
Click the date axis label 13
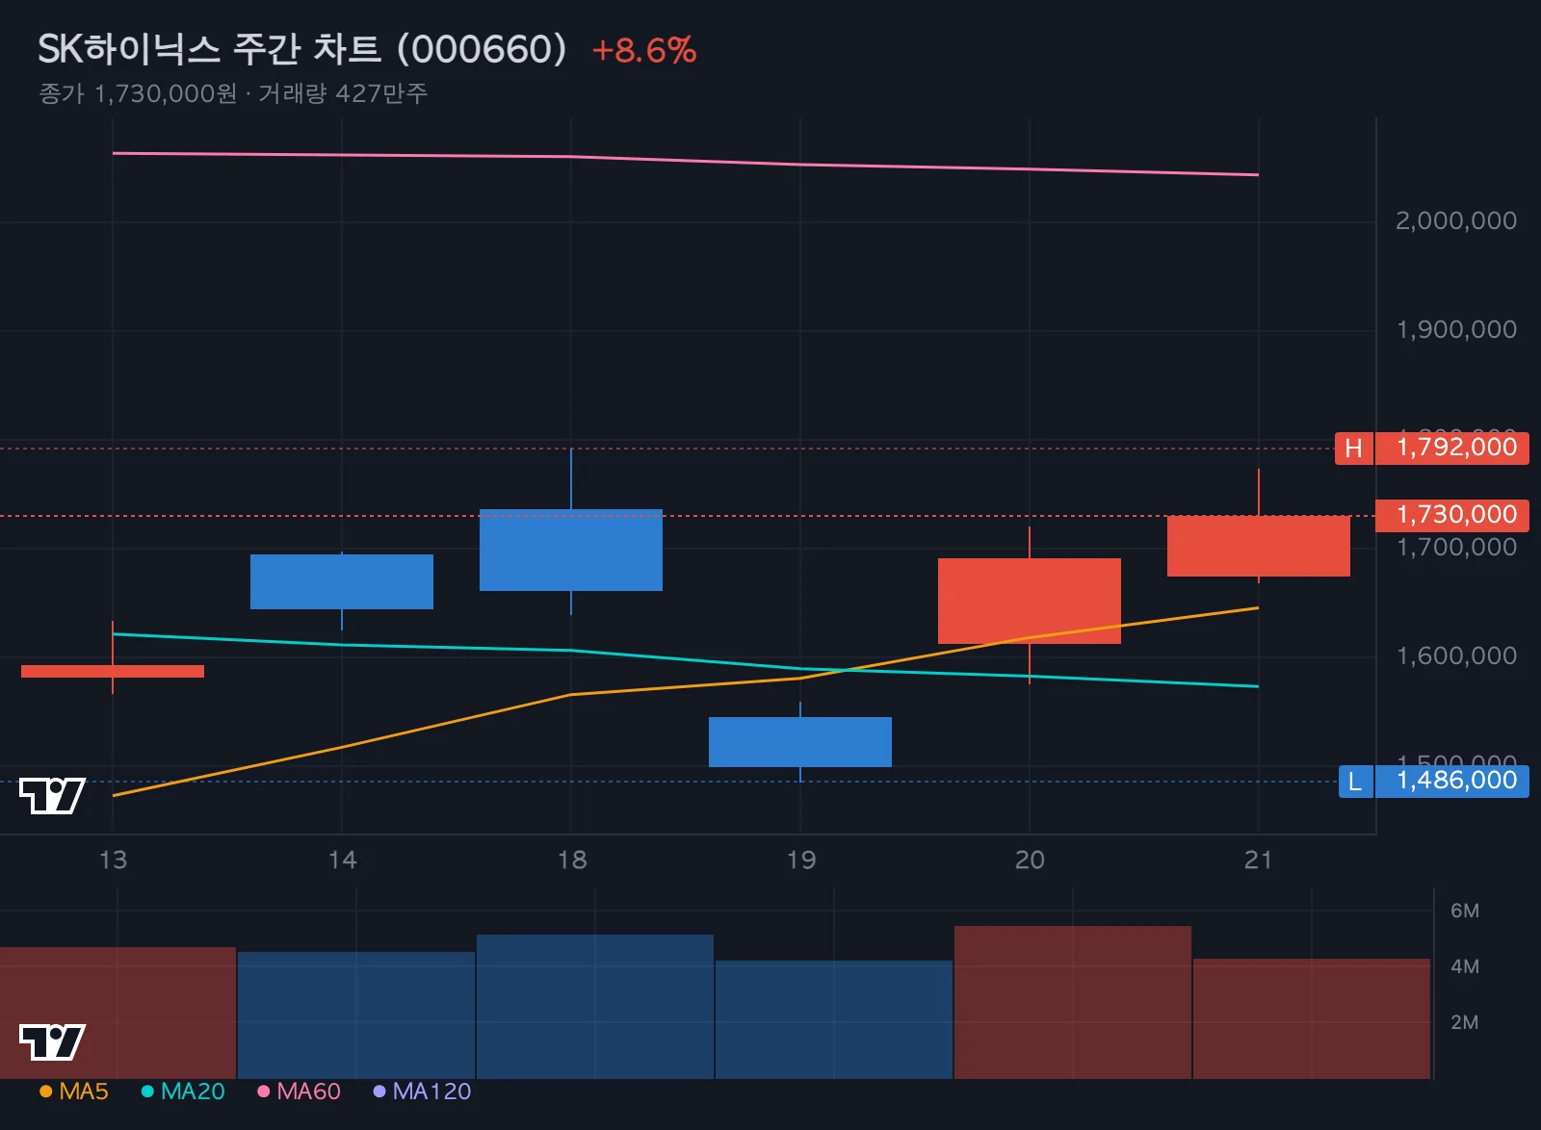click(x=113, y=860)
